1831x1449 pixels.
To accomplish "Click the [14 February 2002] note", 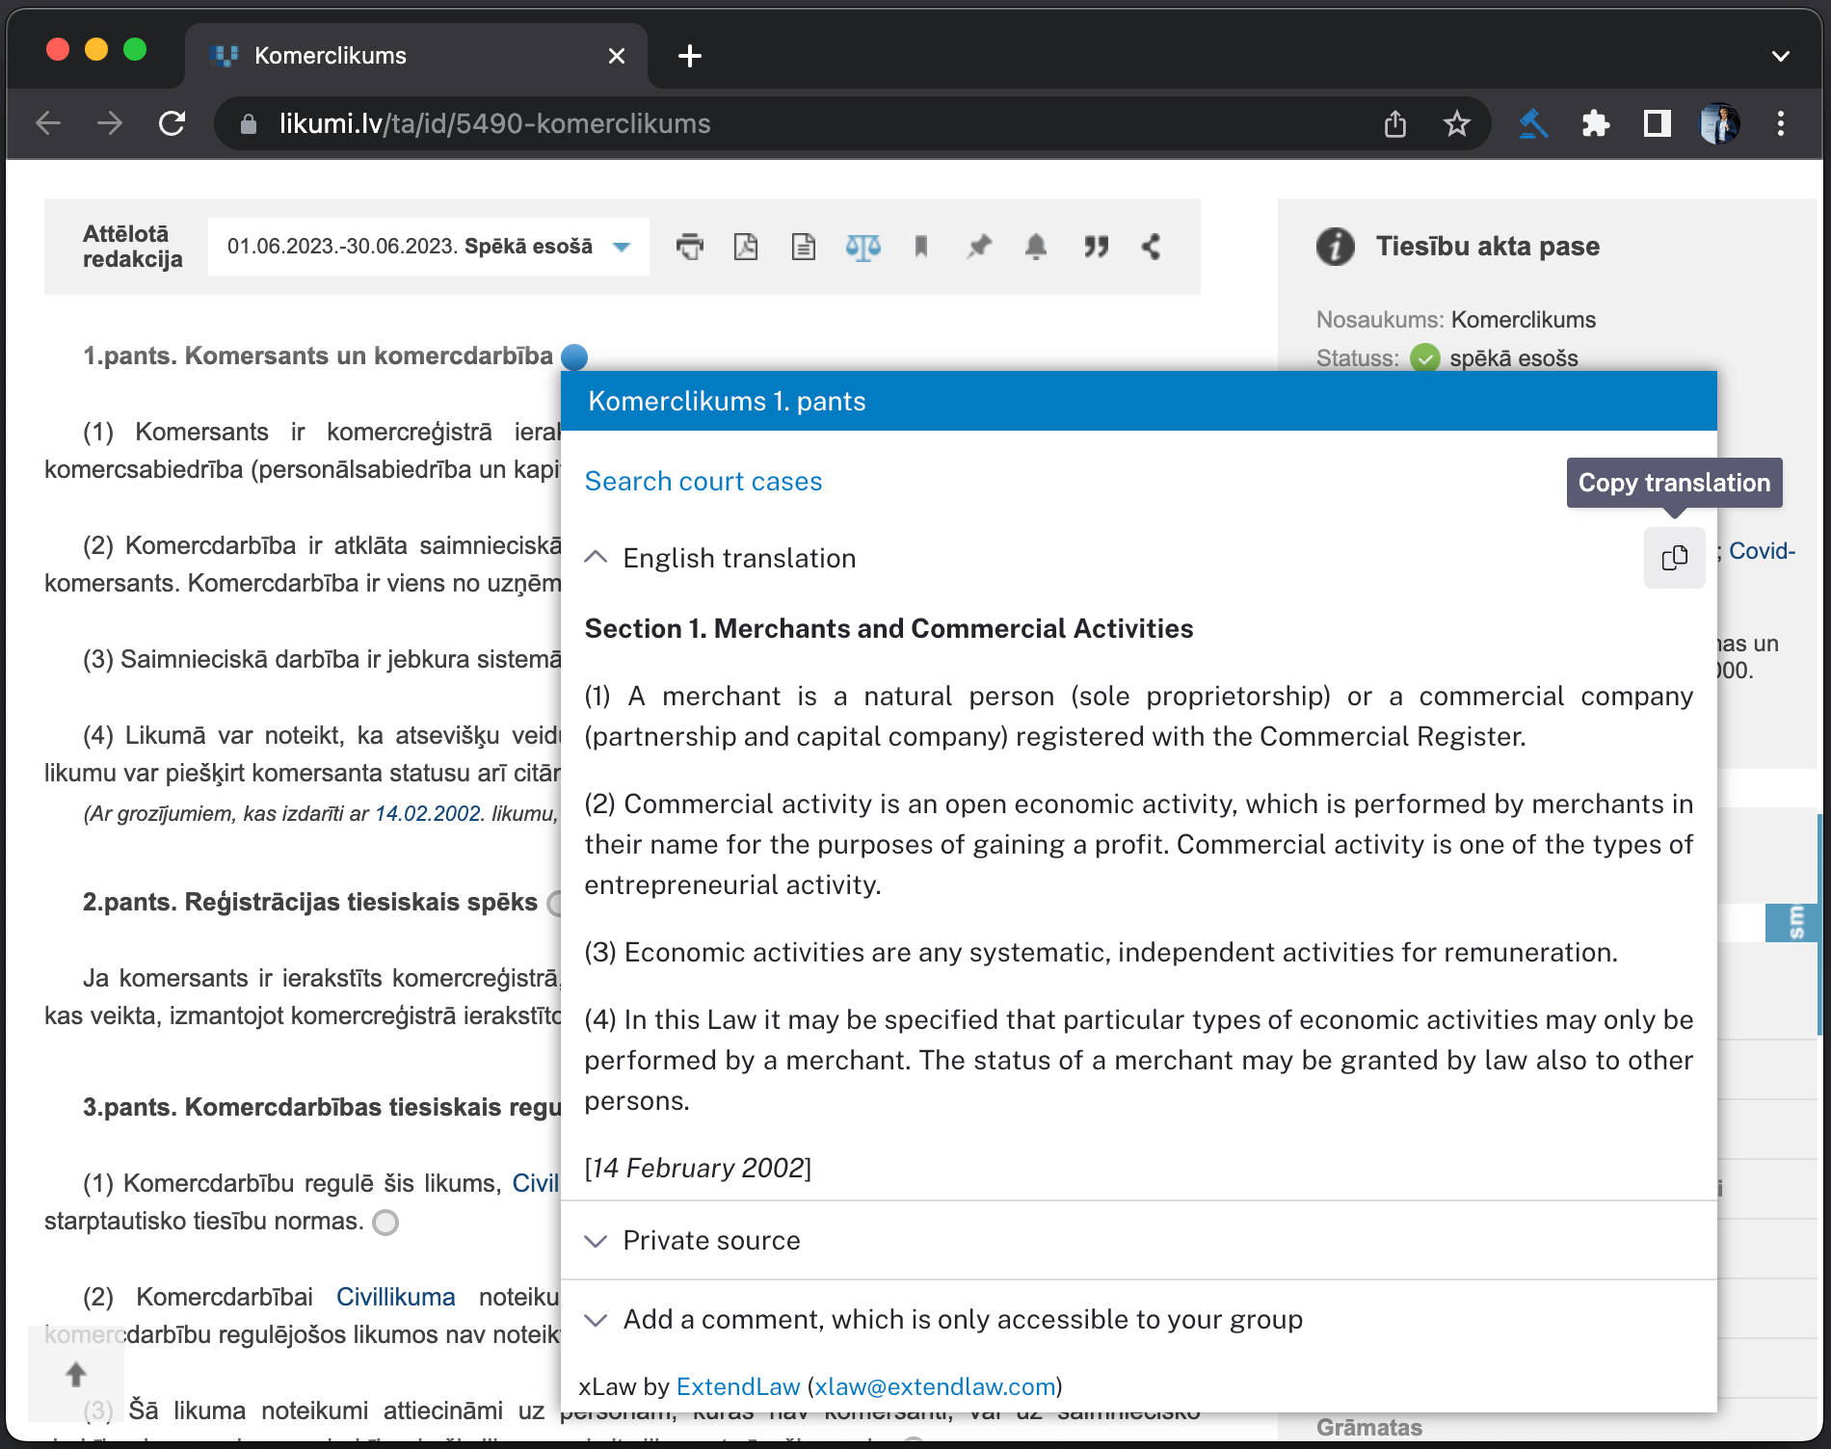I will (x=698, y=1168).
